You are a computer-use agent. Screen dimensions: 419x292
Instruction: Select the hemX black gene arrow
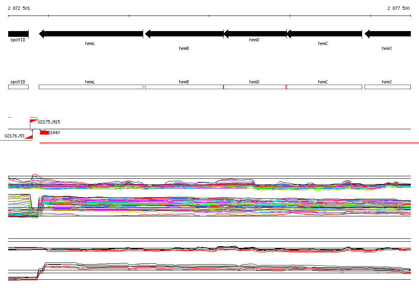387,34
